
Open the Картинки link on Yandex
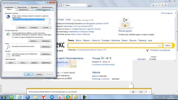[x=116, y=40]
